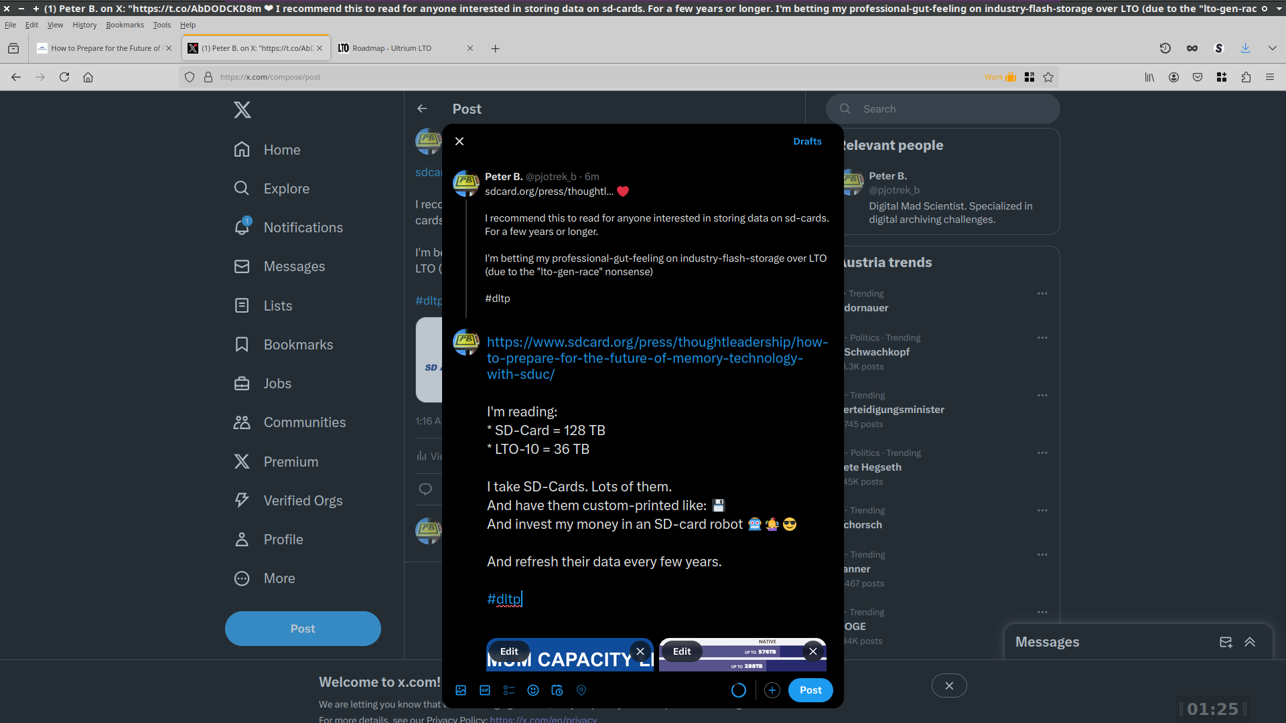Screen dimensions: 1286x723
Task: Click the add location icon
Action: click(581, 690)
